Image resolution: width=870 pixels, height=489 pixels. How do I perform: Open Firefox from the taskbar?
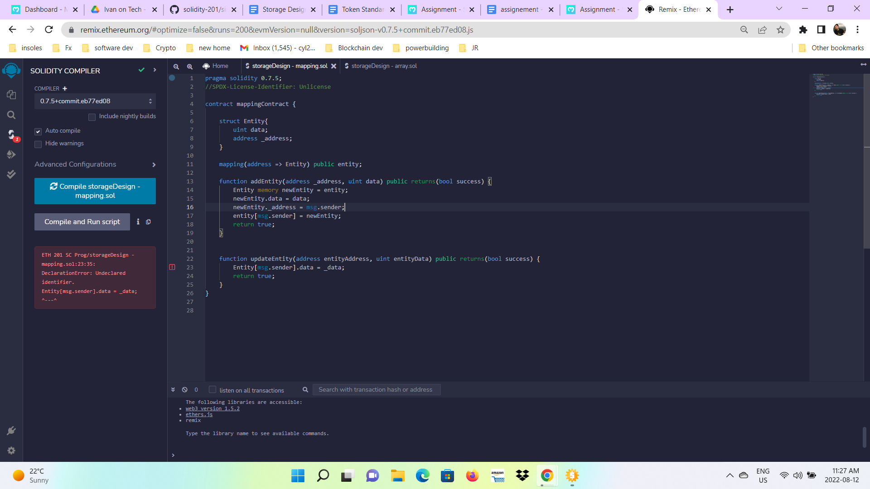tap(472, 475)
